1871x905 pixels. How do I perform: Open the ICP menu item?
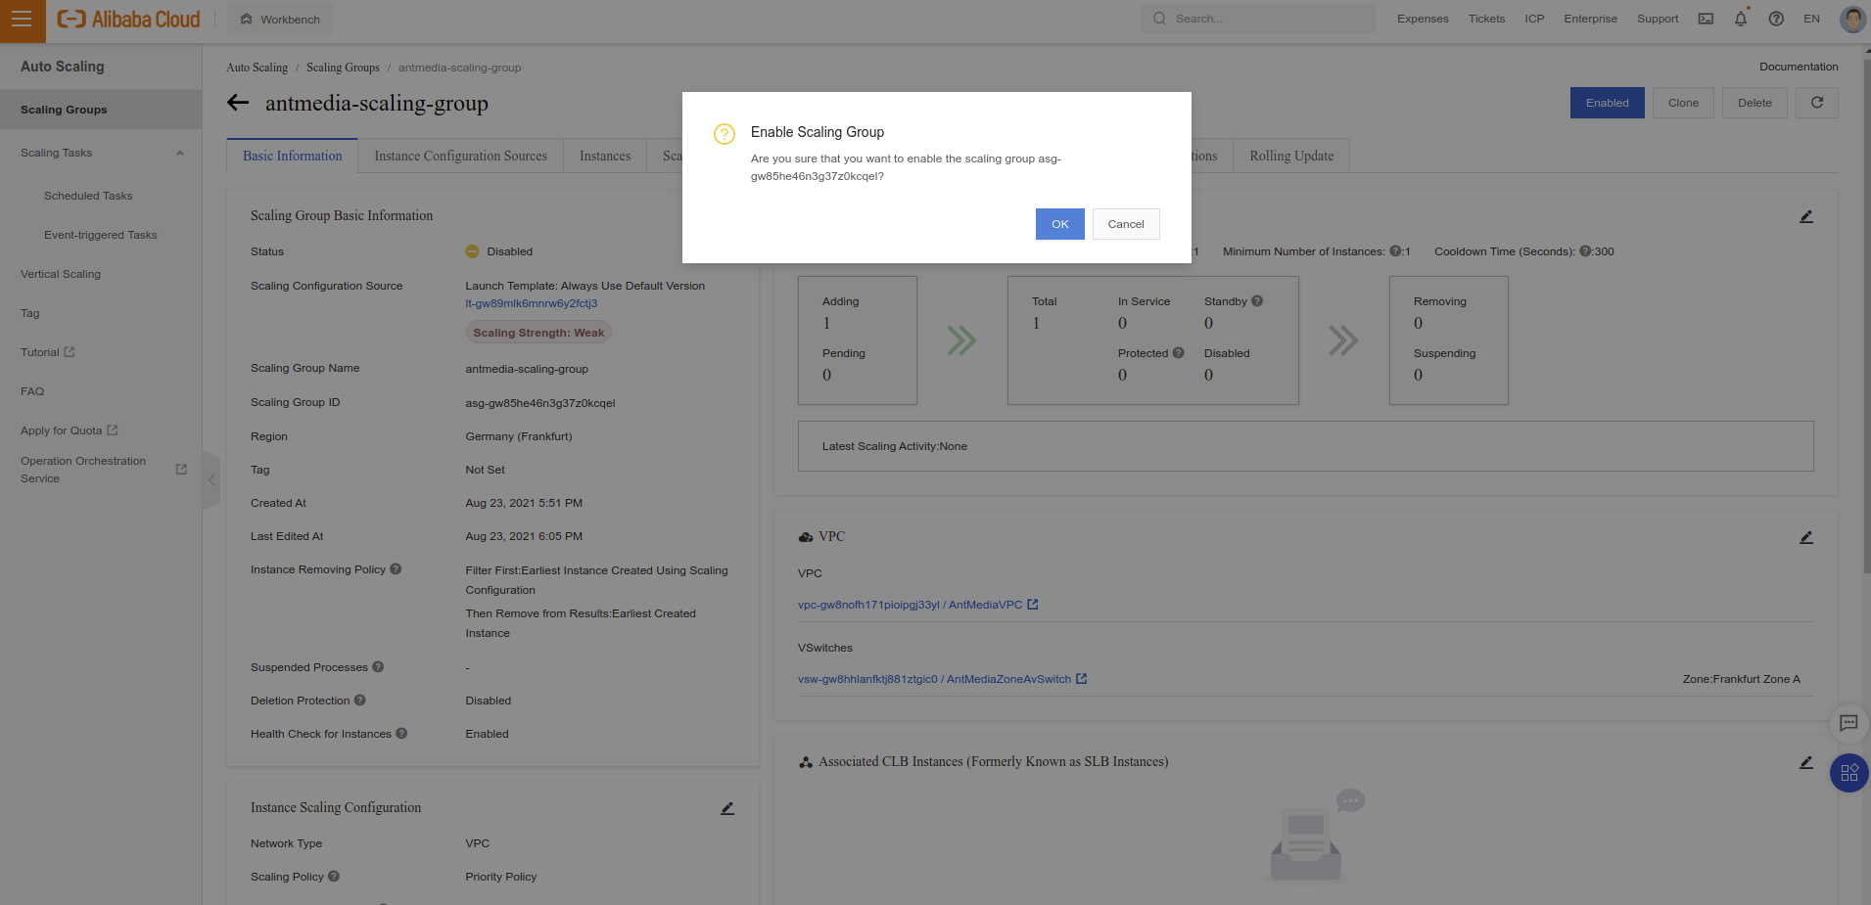point(1534,19)
